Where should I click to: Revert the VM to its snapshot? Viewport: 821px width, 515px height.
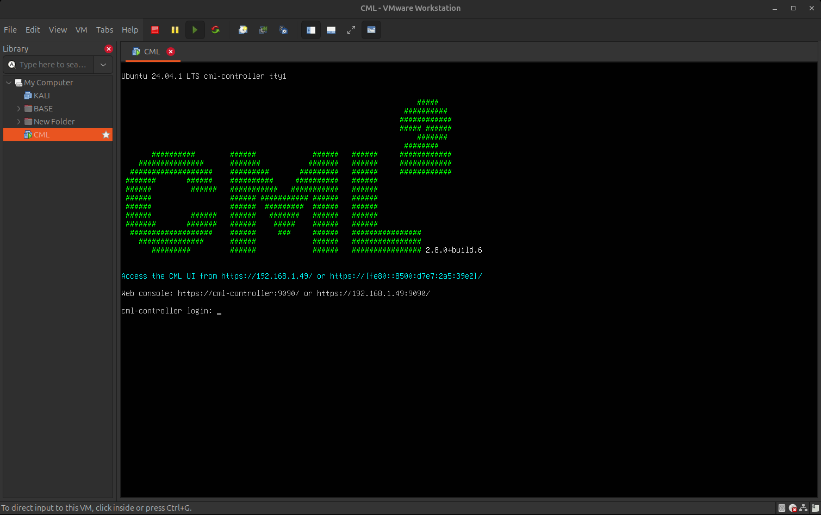[263, 30]
